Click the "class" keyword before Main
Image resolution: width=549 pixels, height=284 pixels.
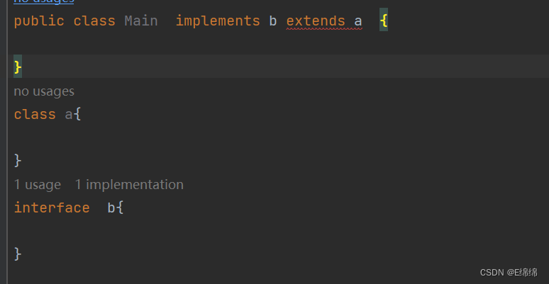(94, 21)
